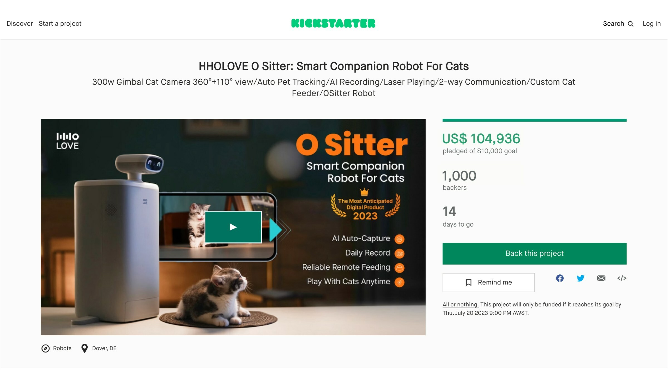Play the project video
The width and height of the screenshot is (668, 376).
point(233,227)
